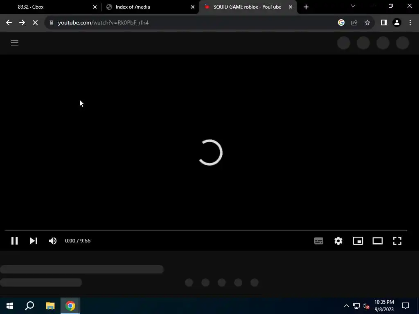Image resolution: width=419 pixels, height=314 pixels.
Task: Open the Windows notification center
Action: [405, 306]
